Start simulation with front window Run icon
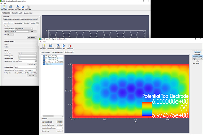This screenshot has width=203, height=135. click(64, 46)
